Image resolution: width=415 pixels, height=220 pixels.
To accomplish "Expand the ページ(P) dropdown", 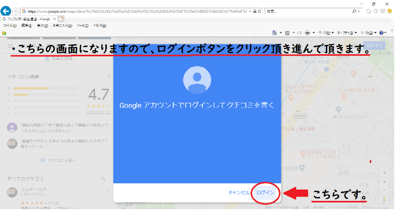I will pyautogui.click(x=326, y=33).
